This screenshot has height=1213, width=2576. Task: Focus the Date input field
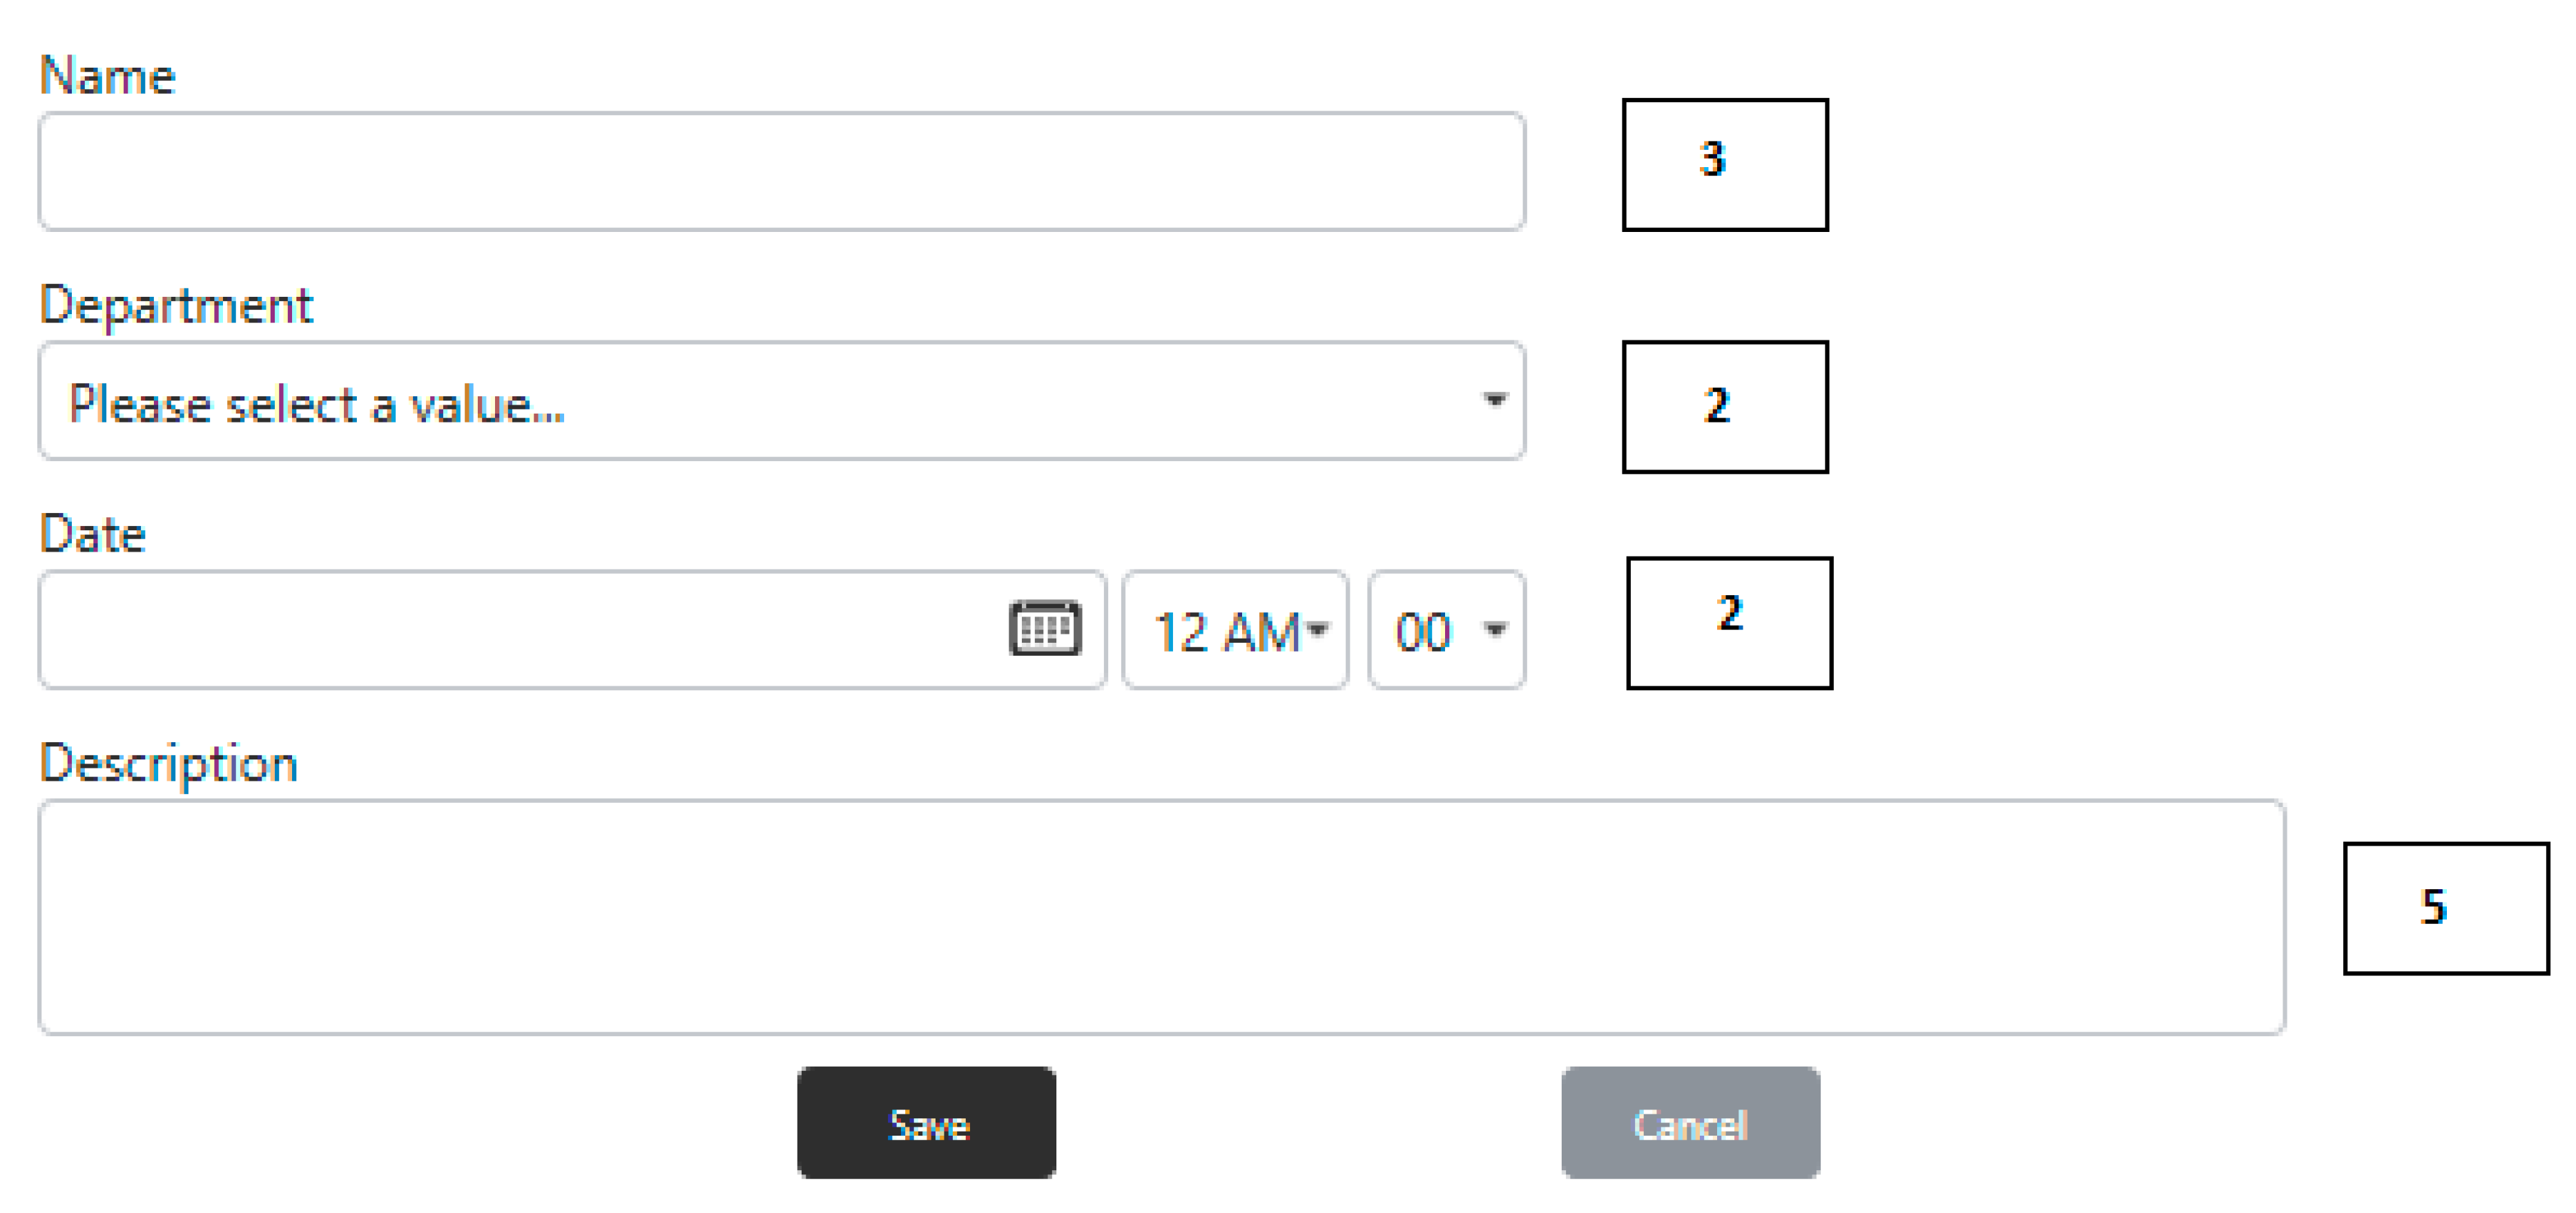click(520, 630)
